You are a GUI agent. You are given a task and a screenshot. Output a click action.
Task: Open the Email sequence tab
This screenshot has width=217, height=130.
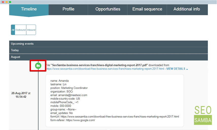pos(147,9)
